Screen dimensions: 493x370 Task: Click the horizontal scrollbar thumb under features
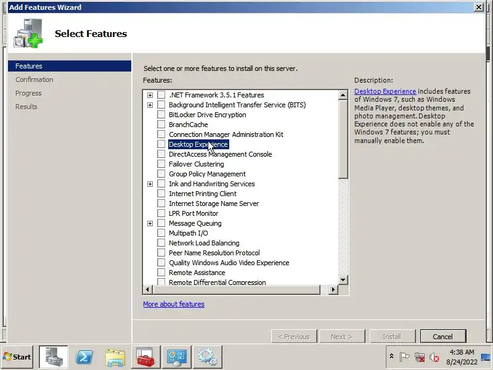pos(237,289)
